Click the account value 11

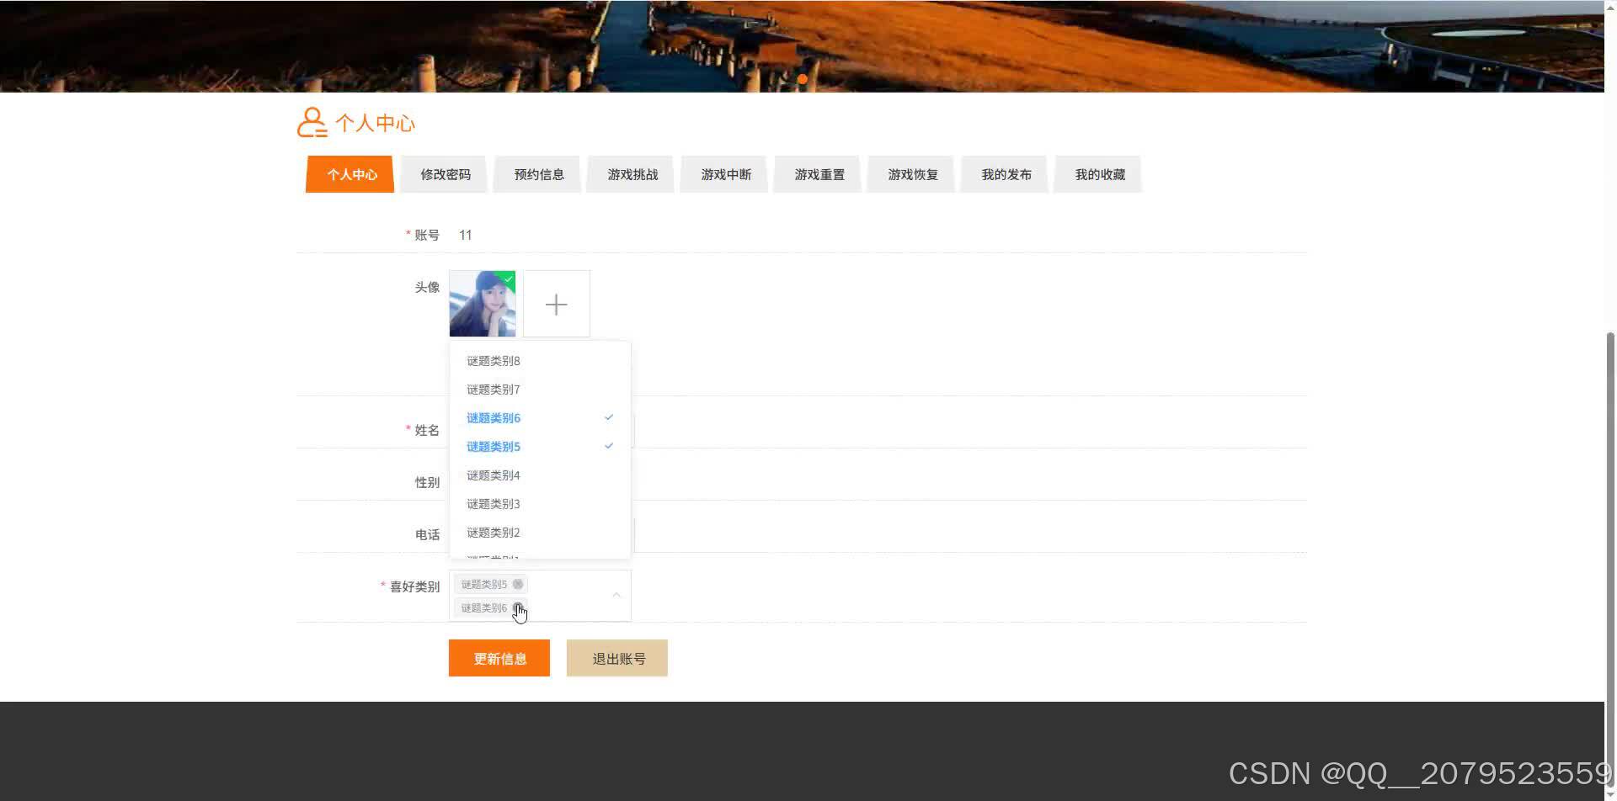(466, 235)
